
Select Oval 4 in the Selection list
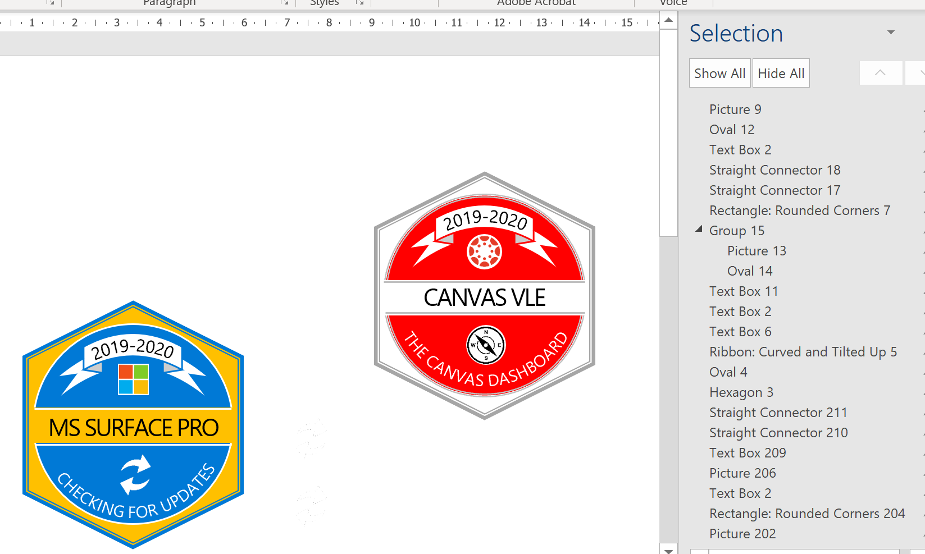click(x=728, y=372)
